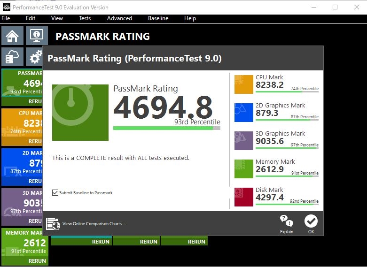Open the Baseline menu
This screenshot has height=267, width=367.
(158, 18)
